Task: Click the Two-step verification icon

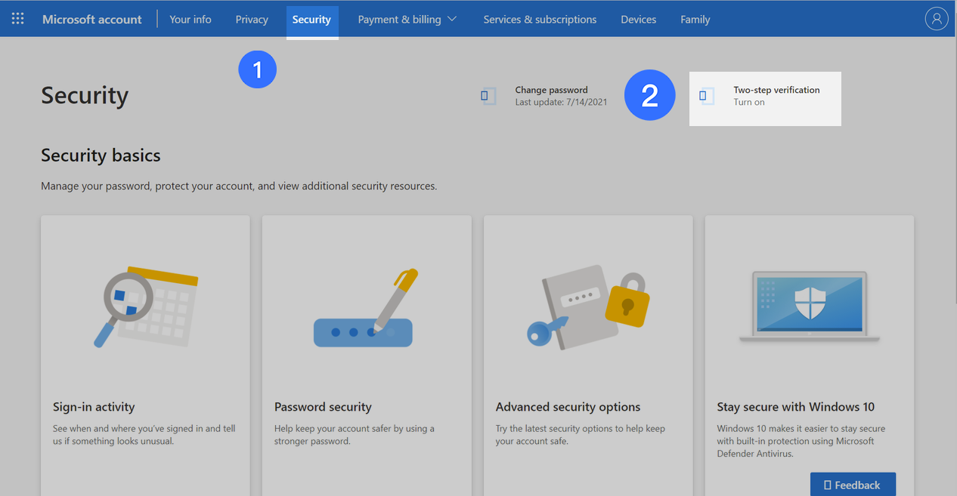Action: pyautogui.click(x=707, y=96)
